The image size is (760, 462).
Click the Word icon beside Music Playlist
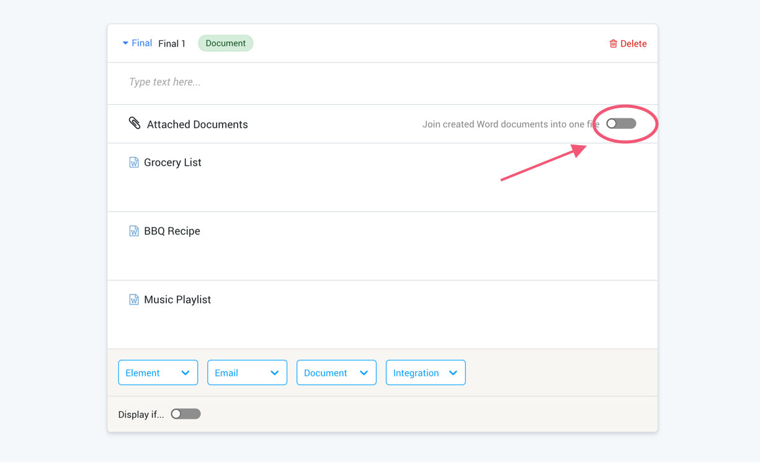coord(134,300)
